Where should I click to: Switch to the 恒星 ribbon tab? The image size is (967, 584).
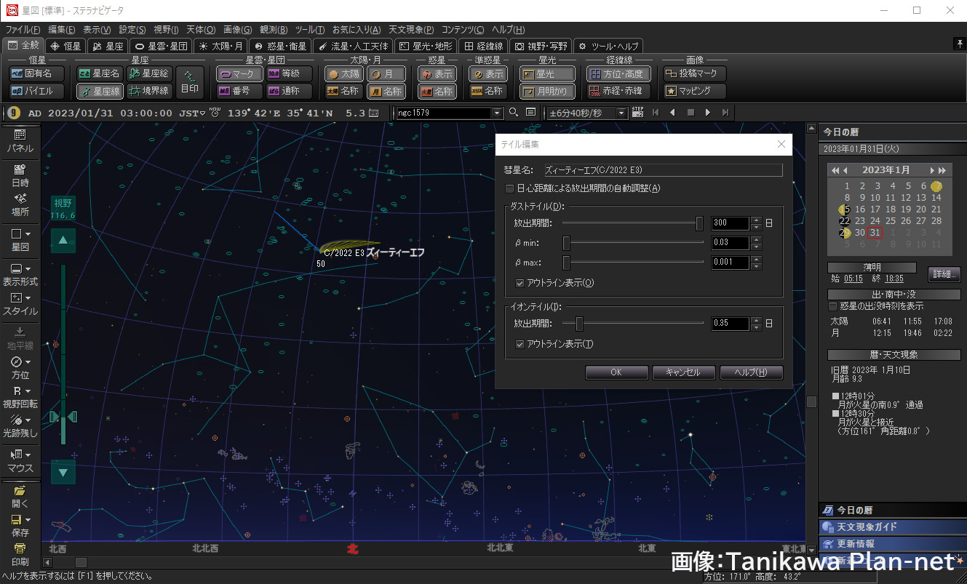(x=66, y=45)
